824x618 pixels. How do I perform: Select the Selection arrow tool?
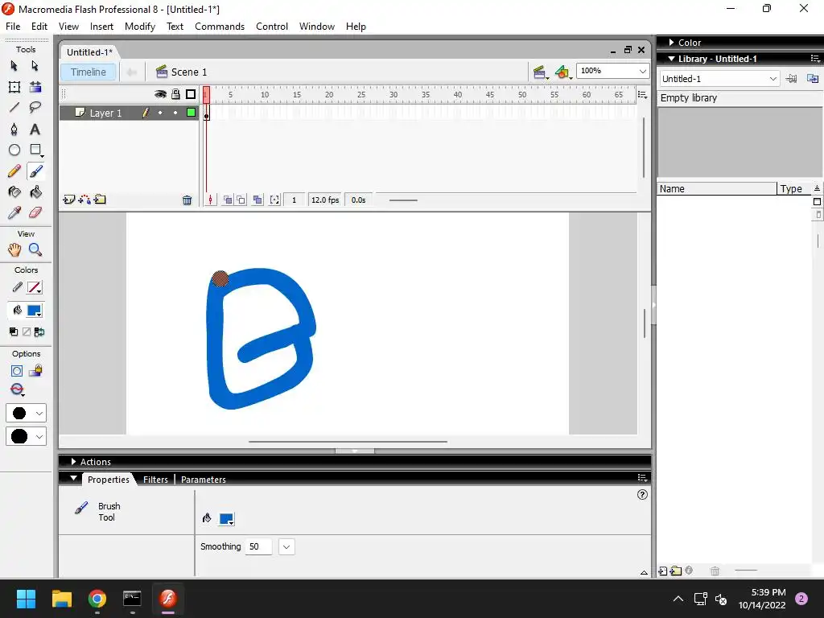(x=14, y=66)
